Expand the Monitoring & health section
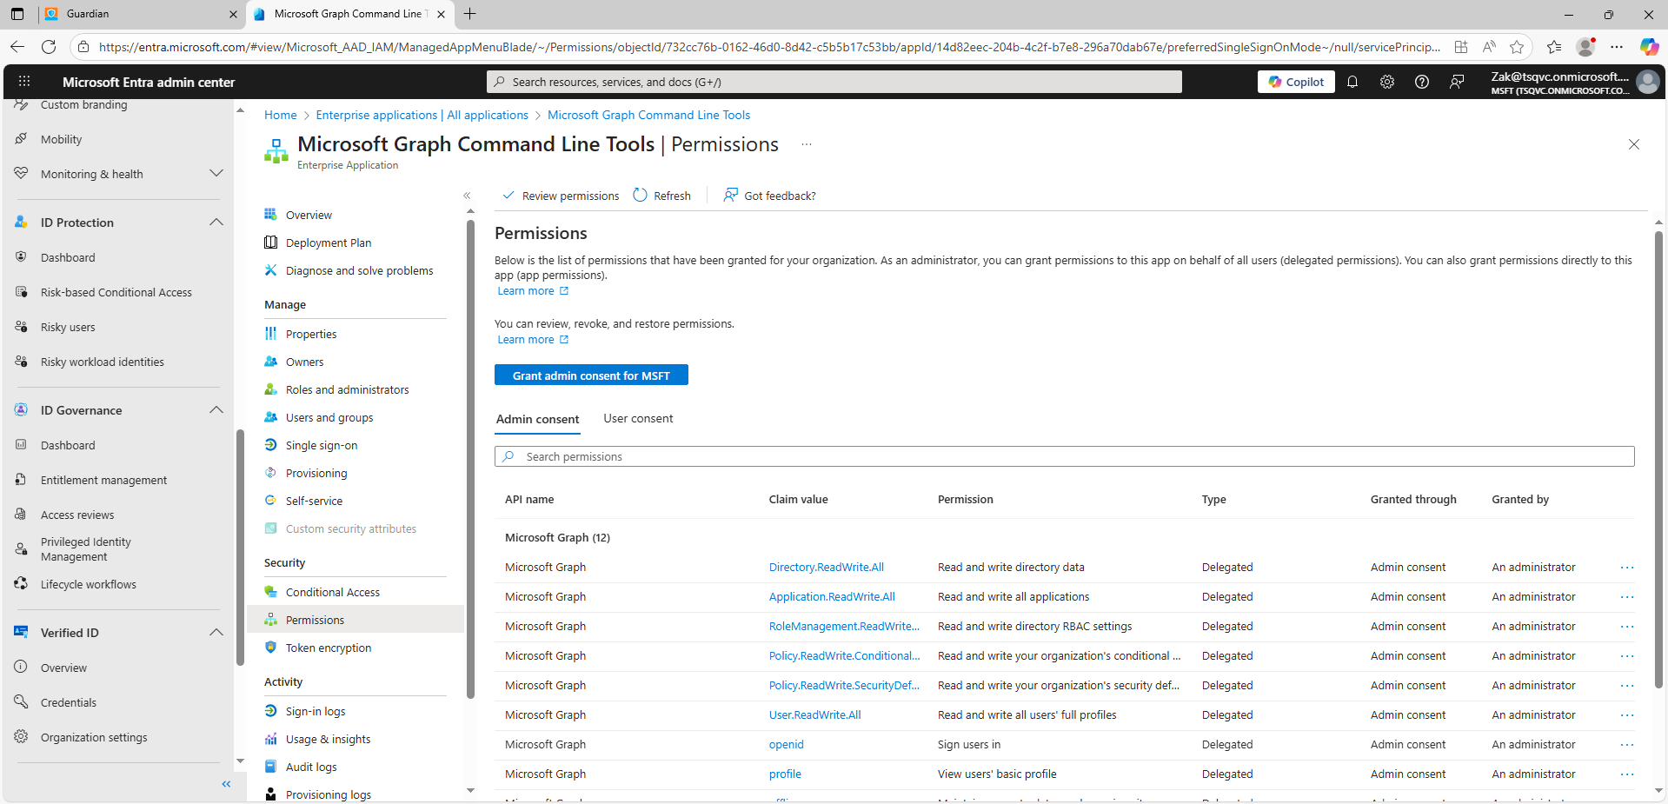The width and height of the screenshot is (1668, 804). tap(216, 174)
